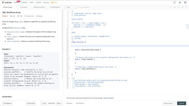Viewport: 189px width, 106px height.
Task: Toggle the Autocomplete option
Action: tap(84, 7)
